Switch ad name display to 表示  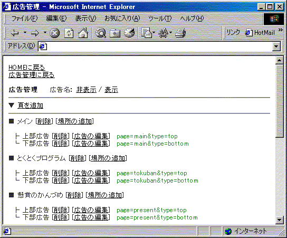pyautogui.click(x=111, y=90)
